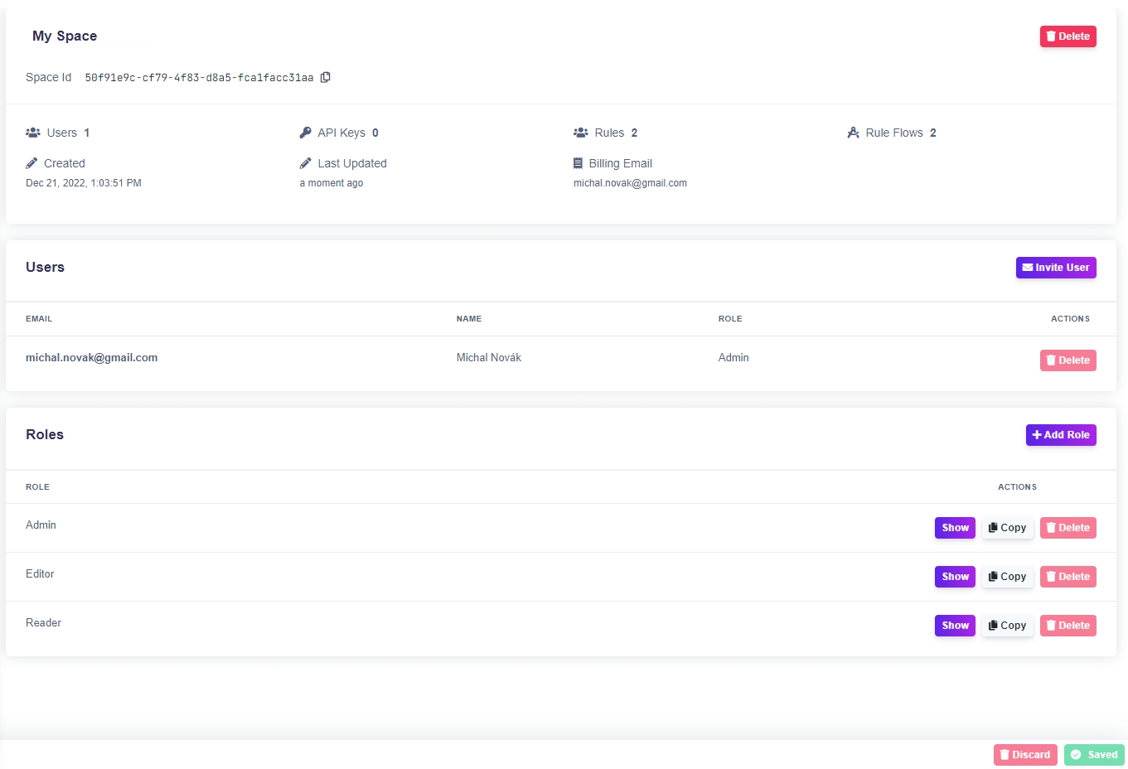Viewport: 1128px width, 769px height.
Task: Copy the Editor role
Action: (1007, 577)
